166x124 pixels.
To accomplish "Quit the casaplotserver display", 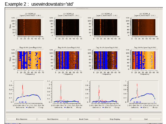I will [146, 119].
